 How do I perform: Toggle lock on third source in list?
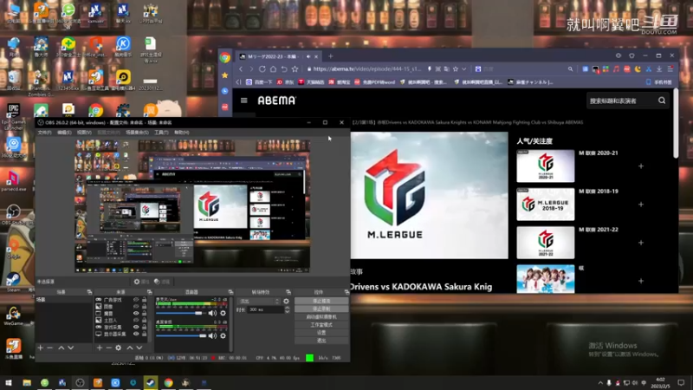point(144,313)
